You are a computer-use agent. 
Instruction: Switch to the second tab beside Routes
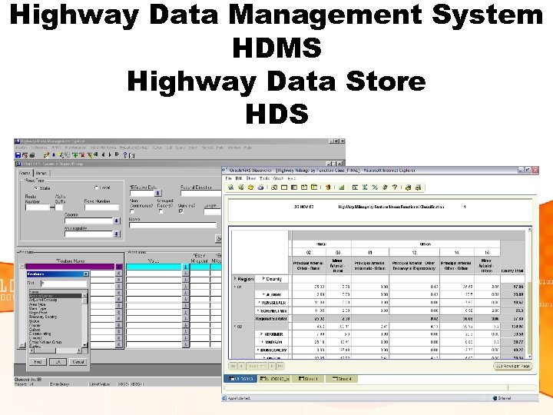41,173
